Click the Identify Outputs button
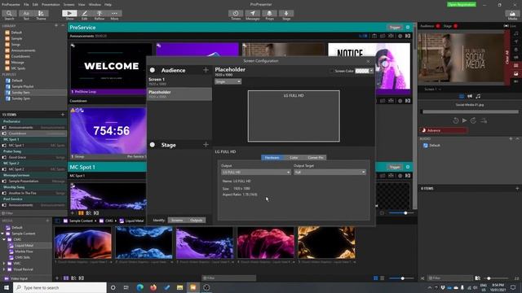The height and width of the screenshot is (293, 522). coord(196,221)
